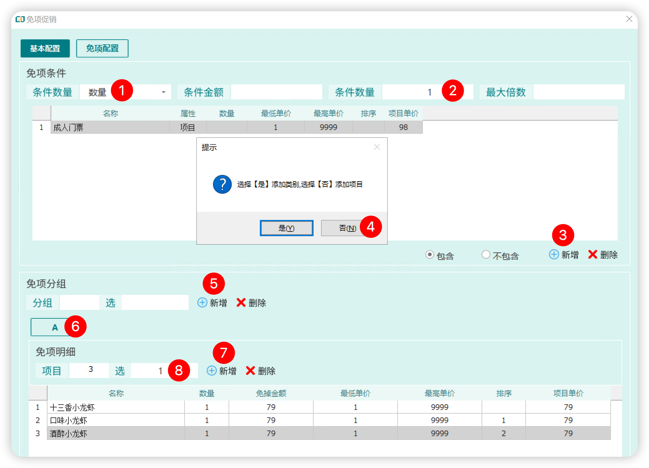
Task: Click the 项目 属性 cell of 成人门票
Action: [188, 127]
